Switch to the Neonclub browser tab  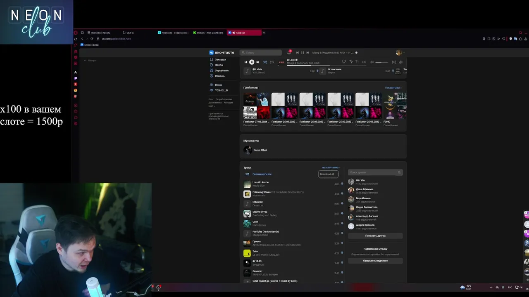(x=173, y=33)
